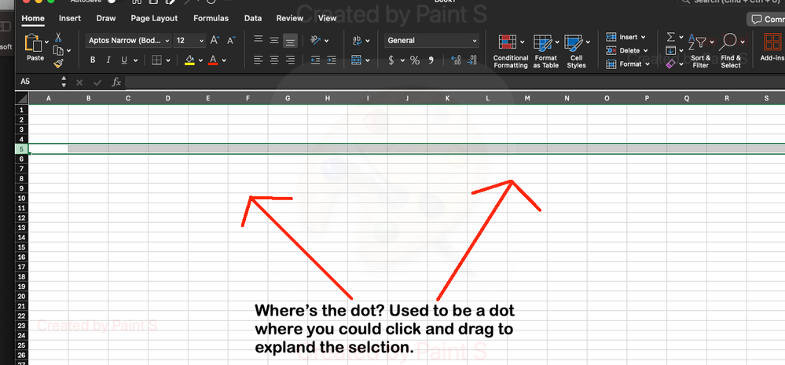
Task: Toggle the AutoSave switch
Action: tap(114, 2)
